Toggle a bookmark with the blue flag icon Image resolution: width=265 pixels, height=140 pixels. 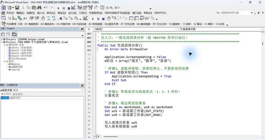click(x=60, y=18)
